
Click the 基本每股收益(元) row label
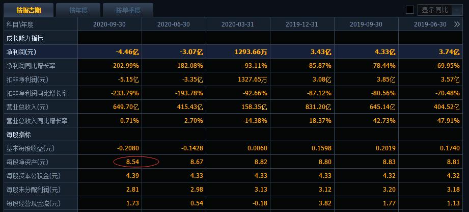pos(30,148)
